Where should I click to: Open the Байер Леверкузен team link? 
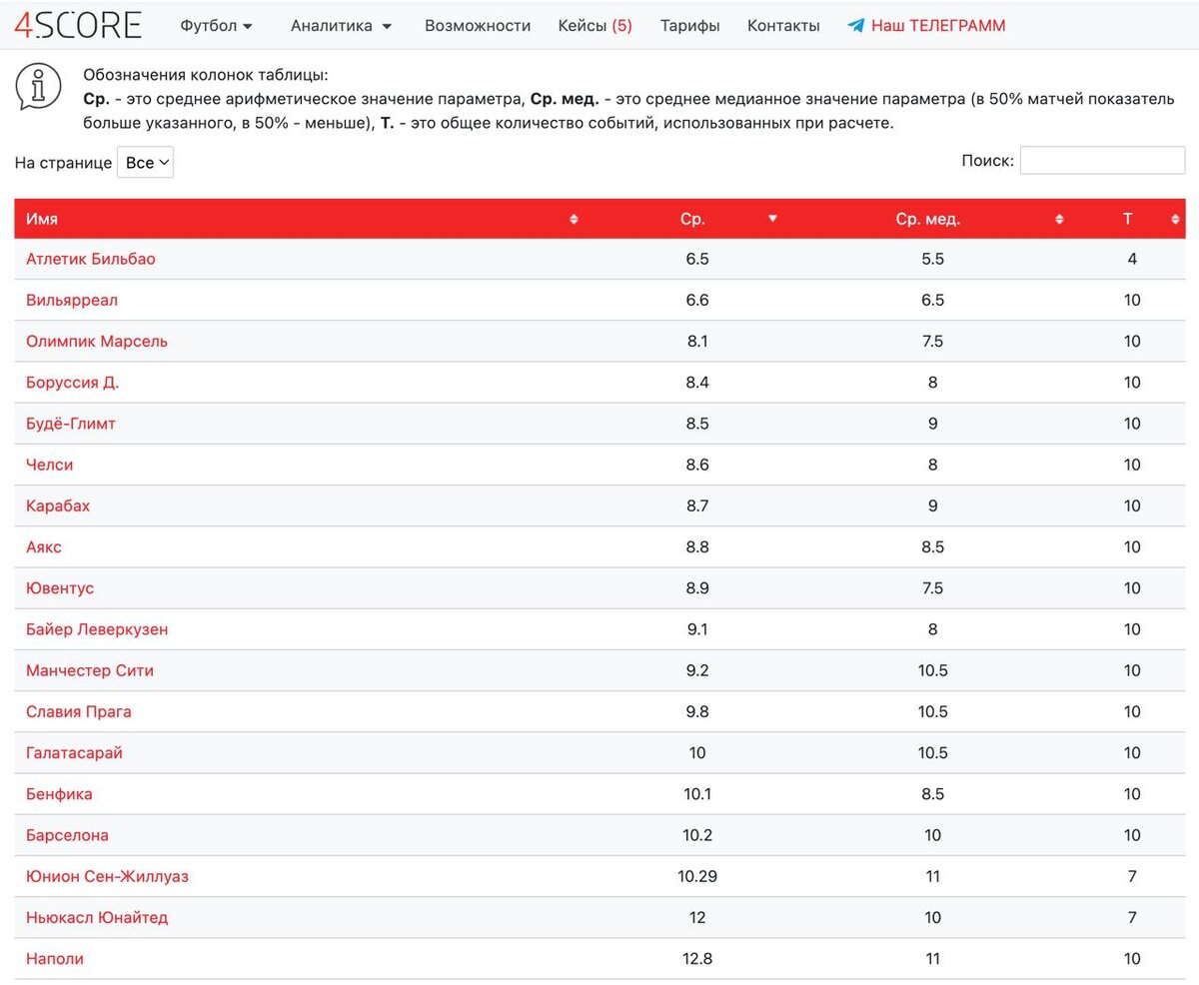click(97, 629)
